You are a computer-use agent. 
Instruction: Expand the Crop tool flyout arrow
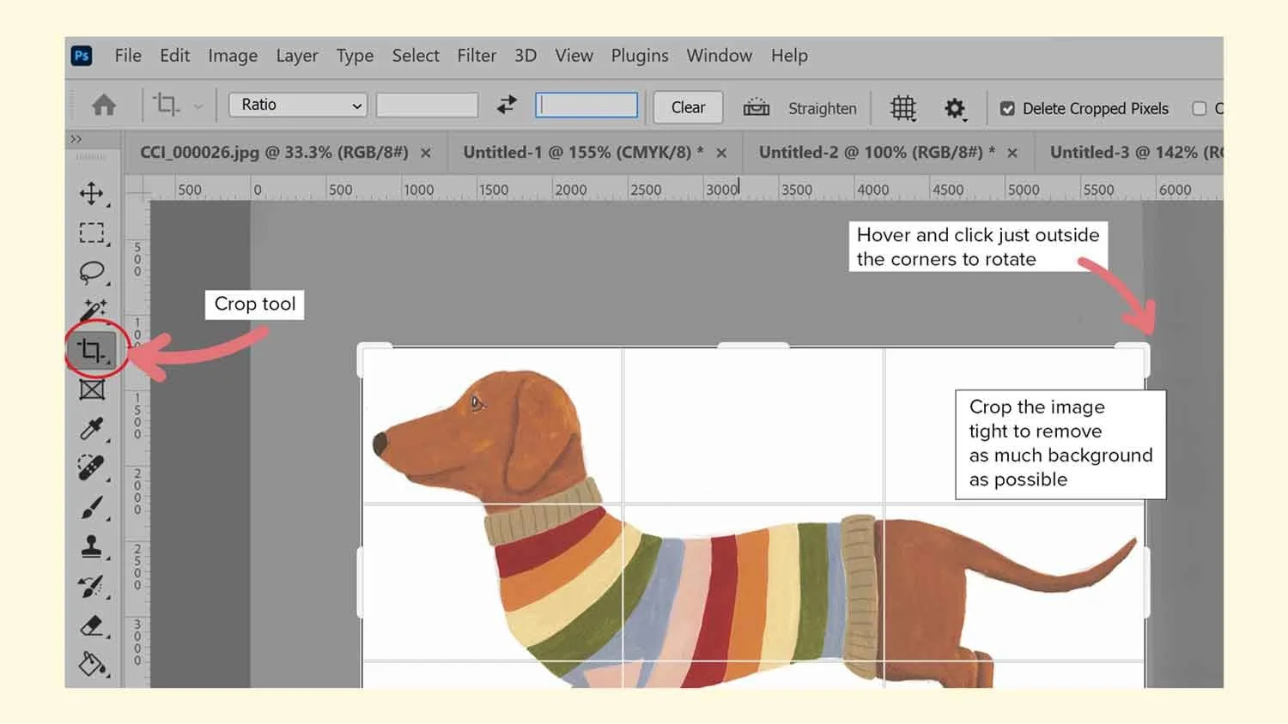(x=198, y=105)
